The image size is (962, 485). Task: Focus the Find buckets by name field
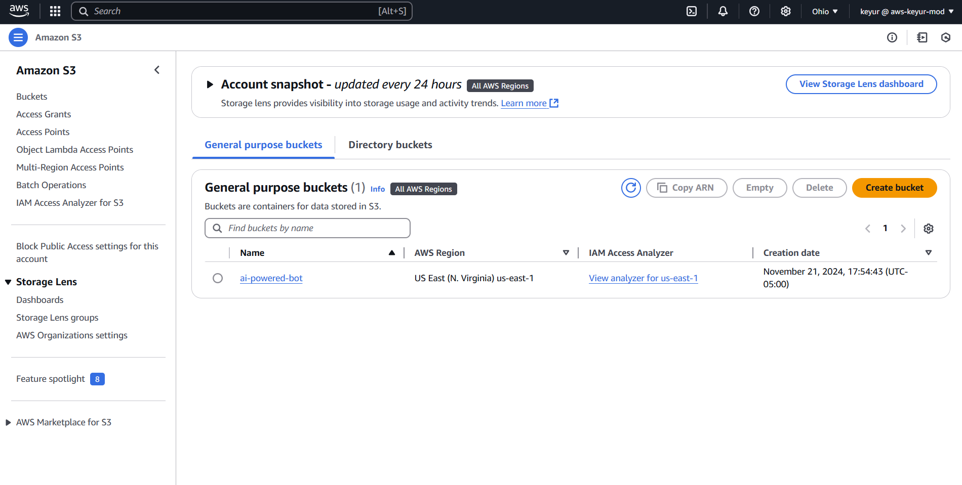307,228
